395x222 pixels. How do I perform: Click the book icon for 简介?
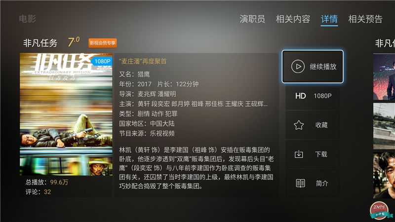300,183
